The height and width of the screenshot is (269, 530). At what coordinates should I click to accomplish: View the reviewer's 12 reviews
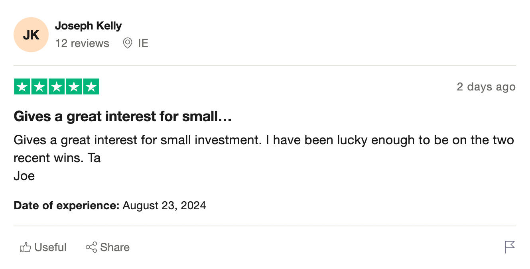(x=82, y=43)
